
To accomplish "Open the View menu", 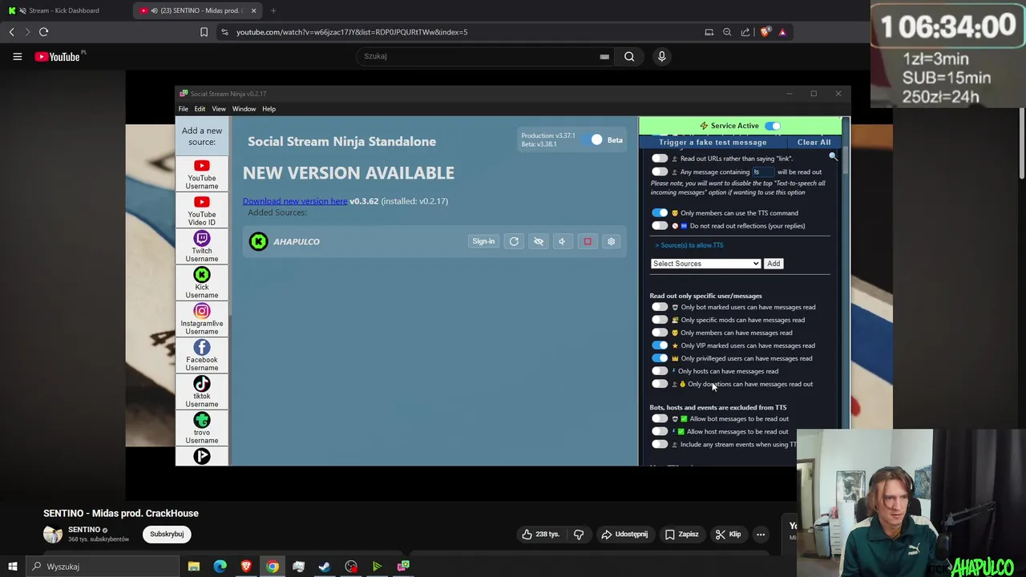I will click(x=219, y=109).
